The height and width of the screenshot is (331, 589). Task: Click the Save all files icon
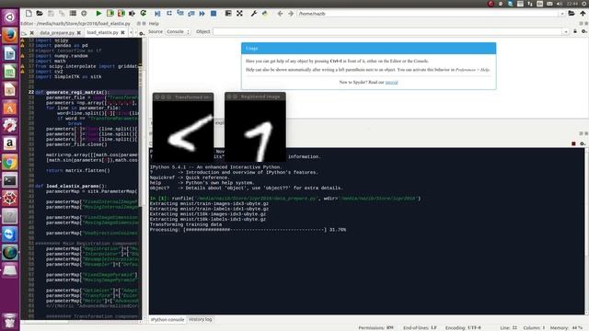[62, 14]
